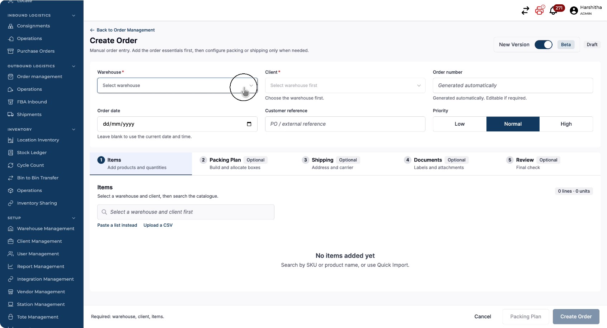Click Cycle Count refresh icon
Viewport: 607px width, 328px height.
(x=11, y=165)
